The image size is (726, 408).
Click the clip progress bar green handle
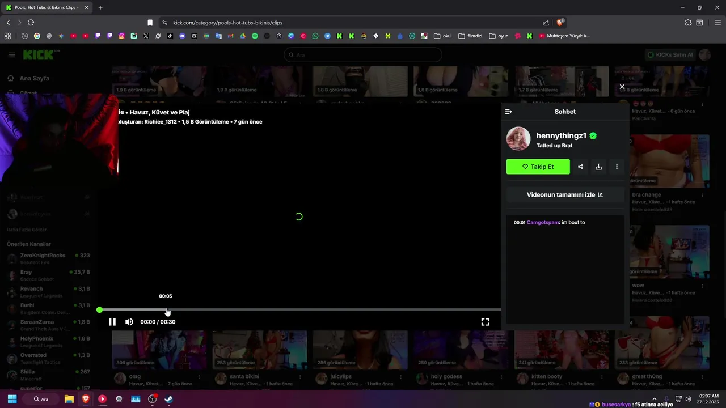100,310
